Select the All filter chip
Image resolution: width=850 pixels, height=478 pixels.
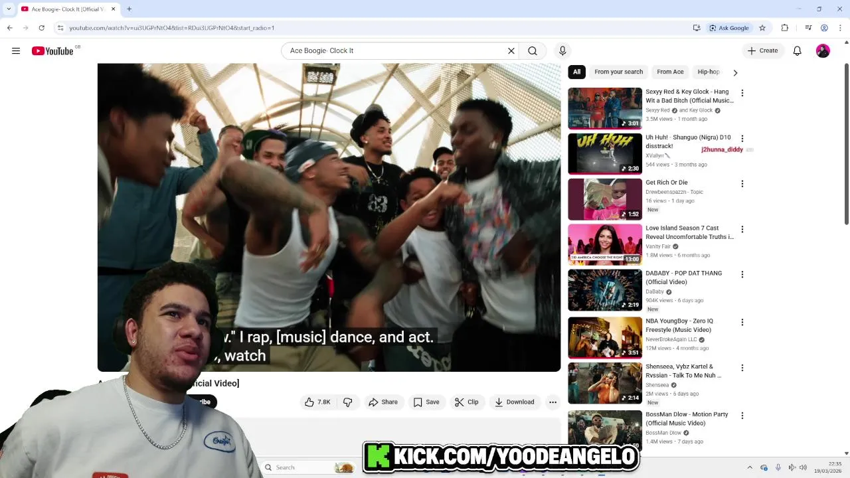point(576,72)
